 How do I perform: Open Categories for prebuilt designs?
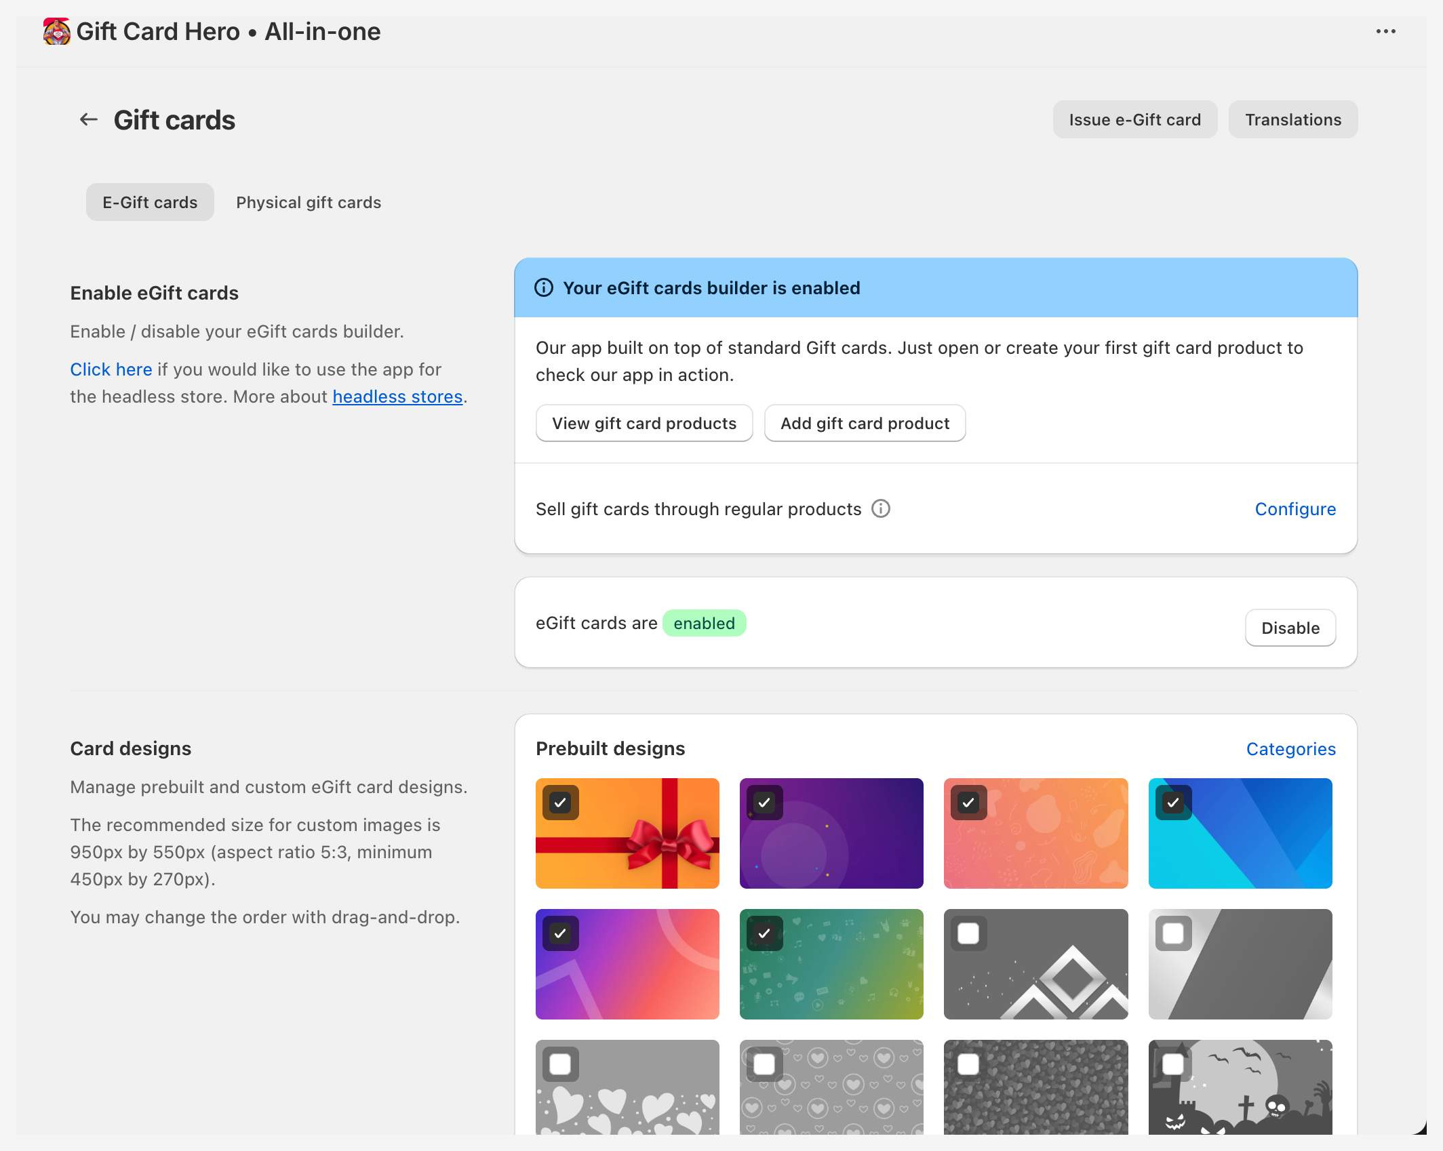coord(1290,748)
